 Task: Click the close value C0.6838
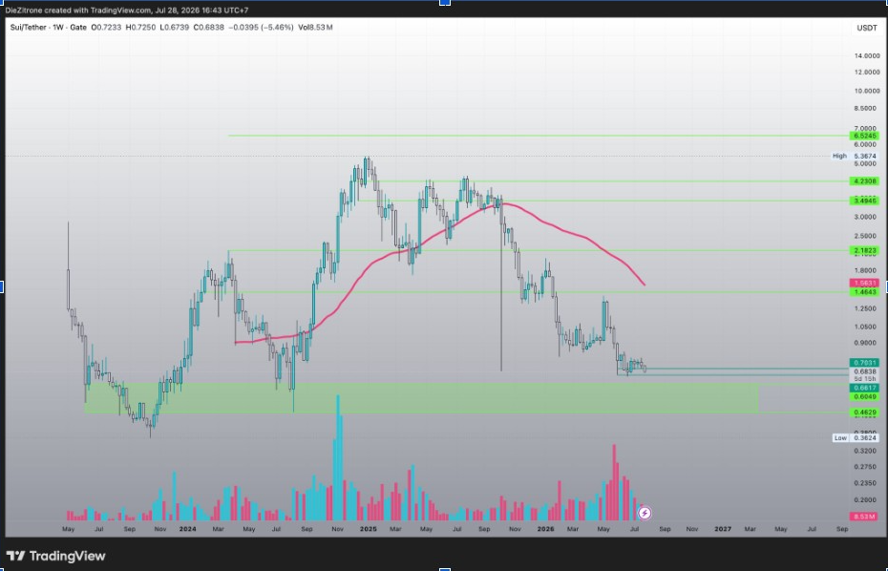click(208, 27)
